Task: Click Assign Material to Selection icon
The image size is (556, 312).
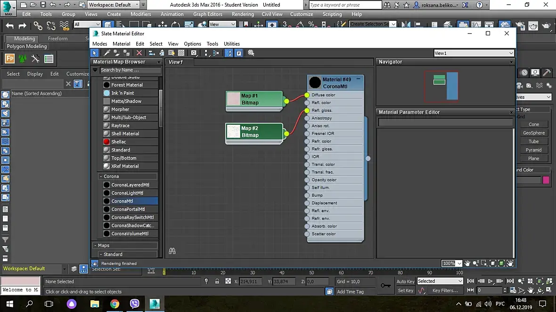Action: (x=127, y=53)
